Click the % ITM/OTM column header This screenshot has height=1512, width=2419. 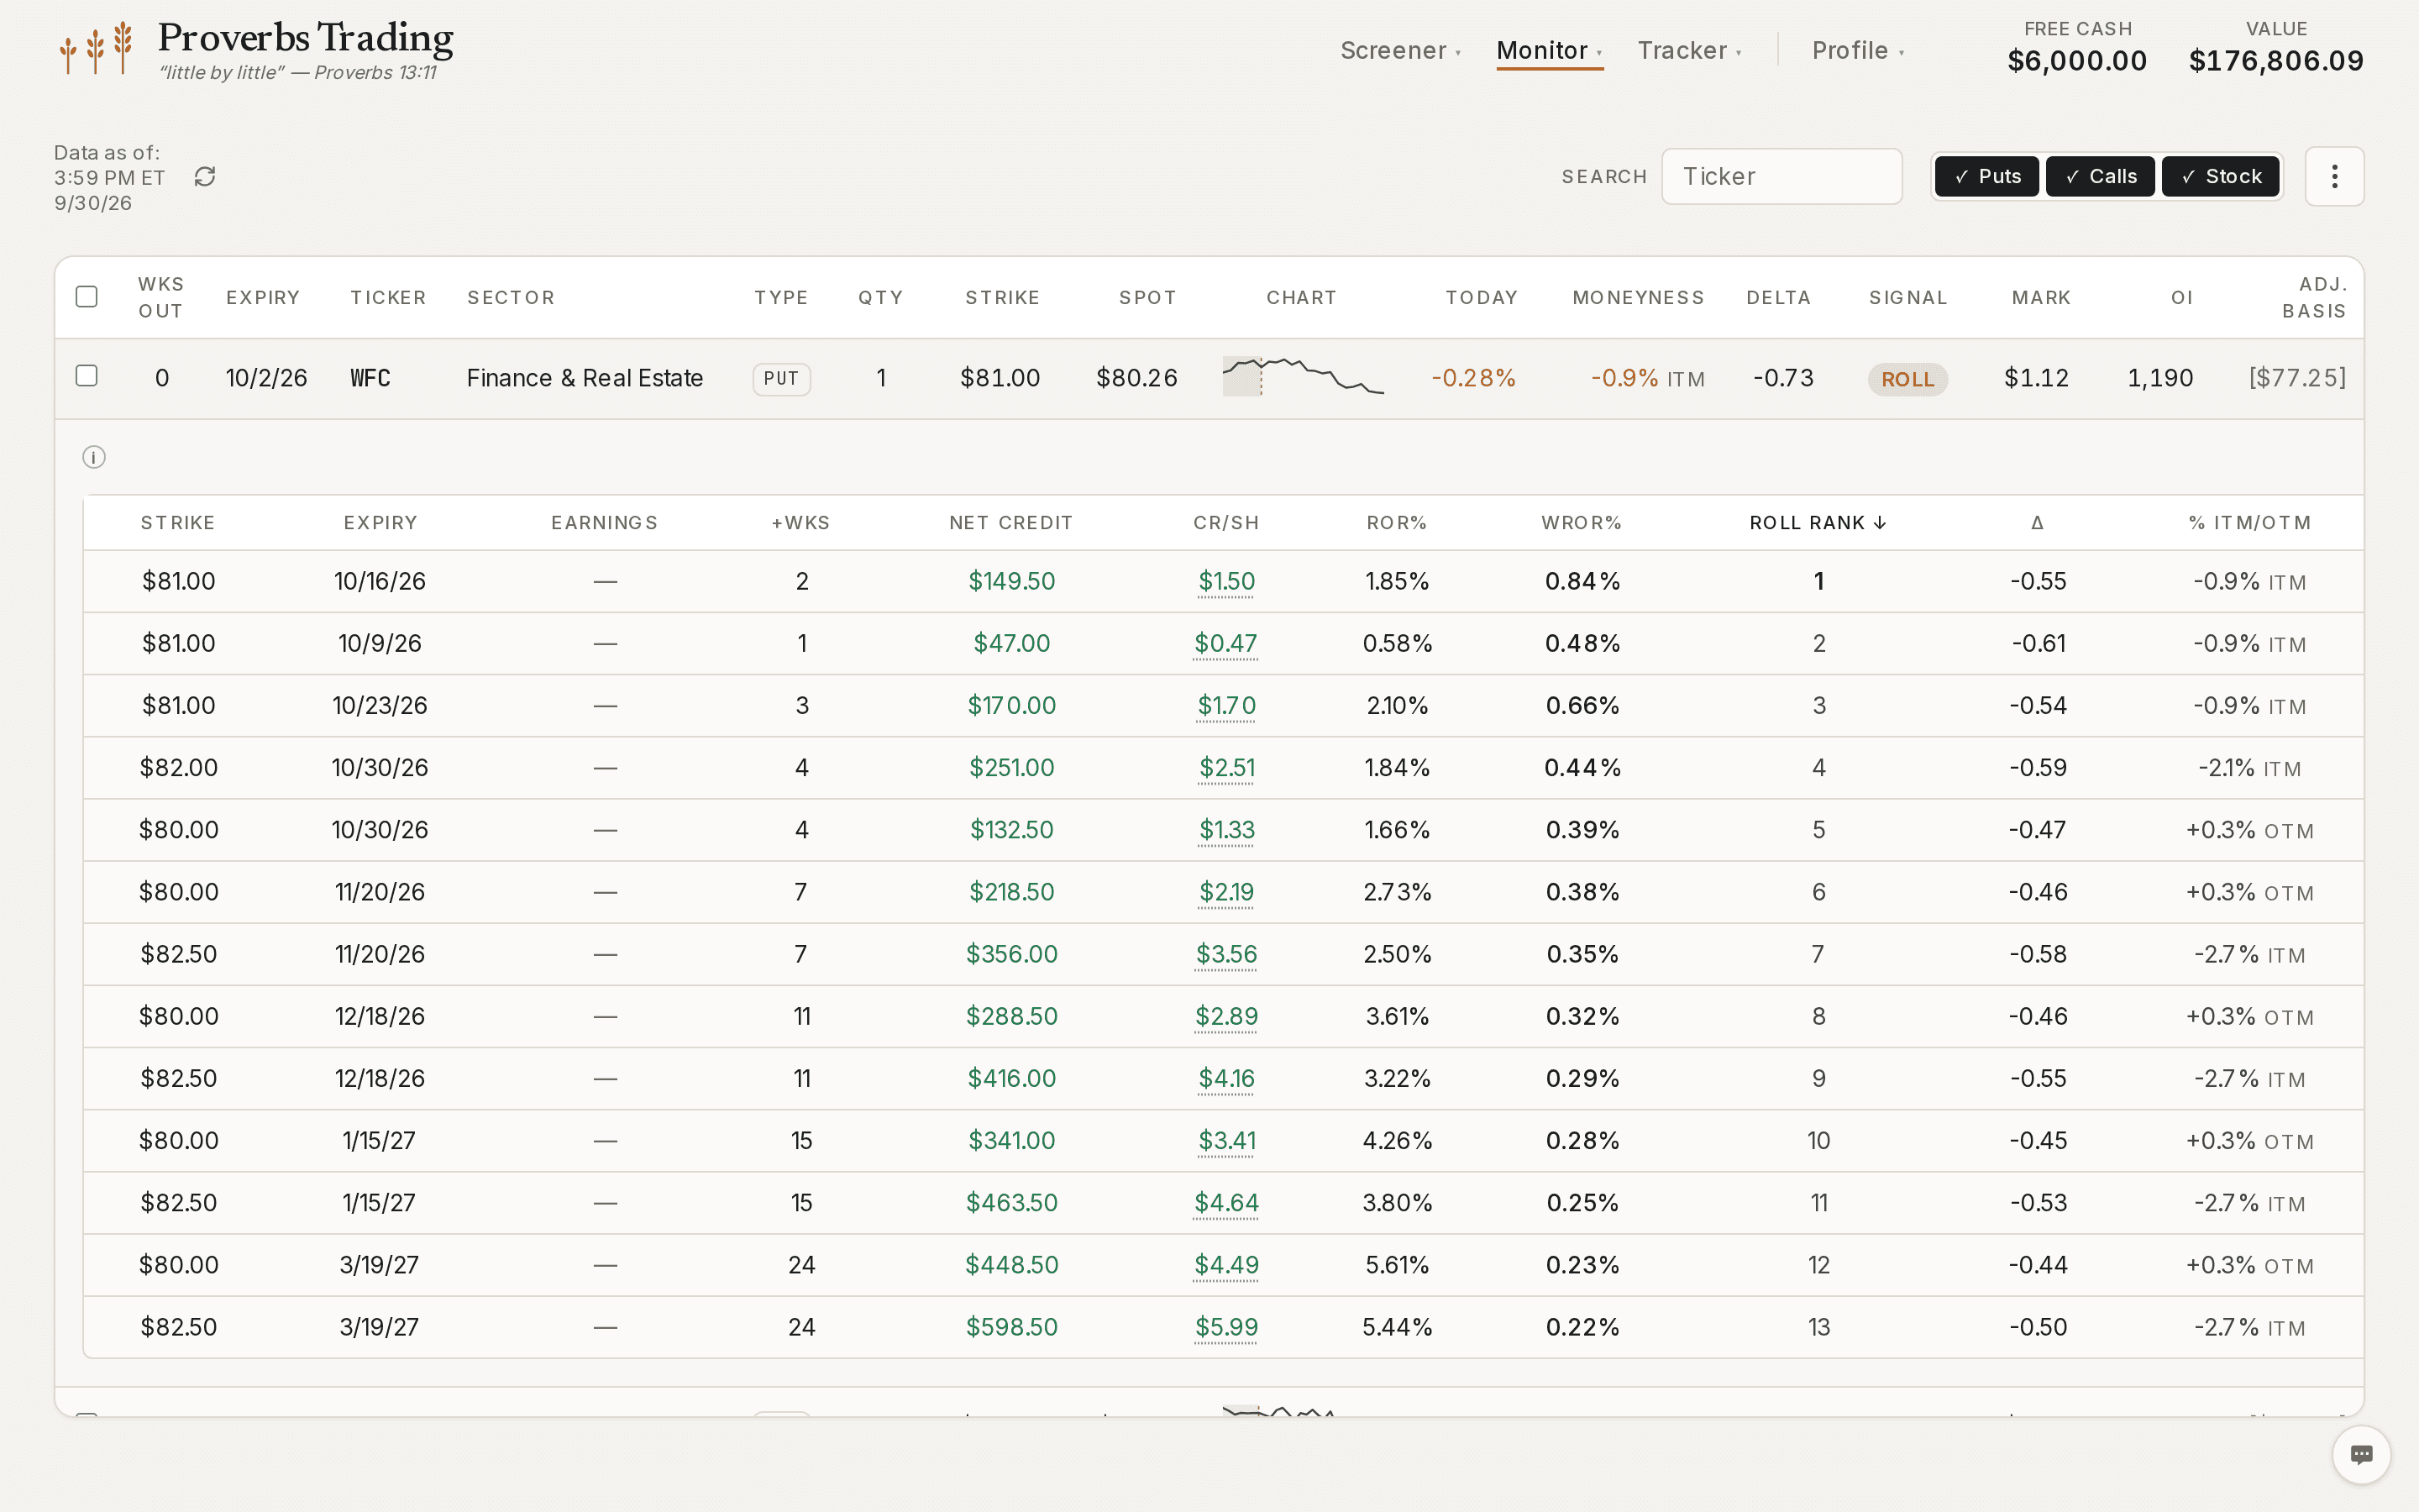pyautogui.click(x=2249, y=523)
